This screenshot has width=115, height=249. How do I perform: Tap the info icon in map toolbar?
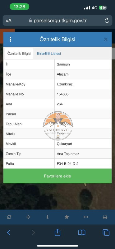[x=48, y=217]
